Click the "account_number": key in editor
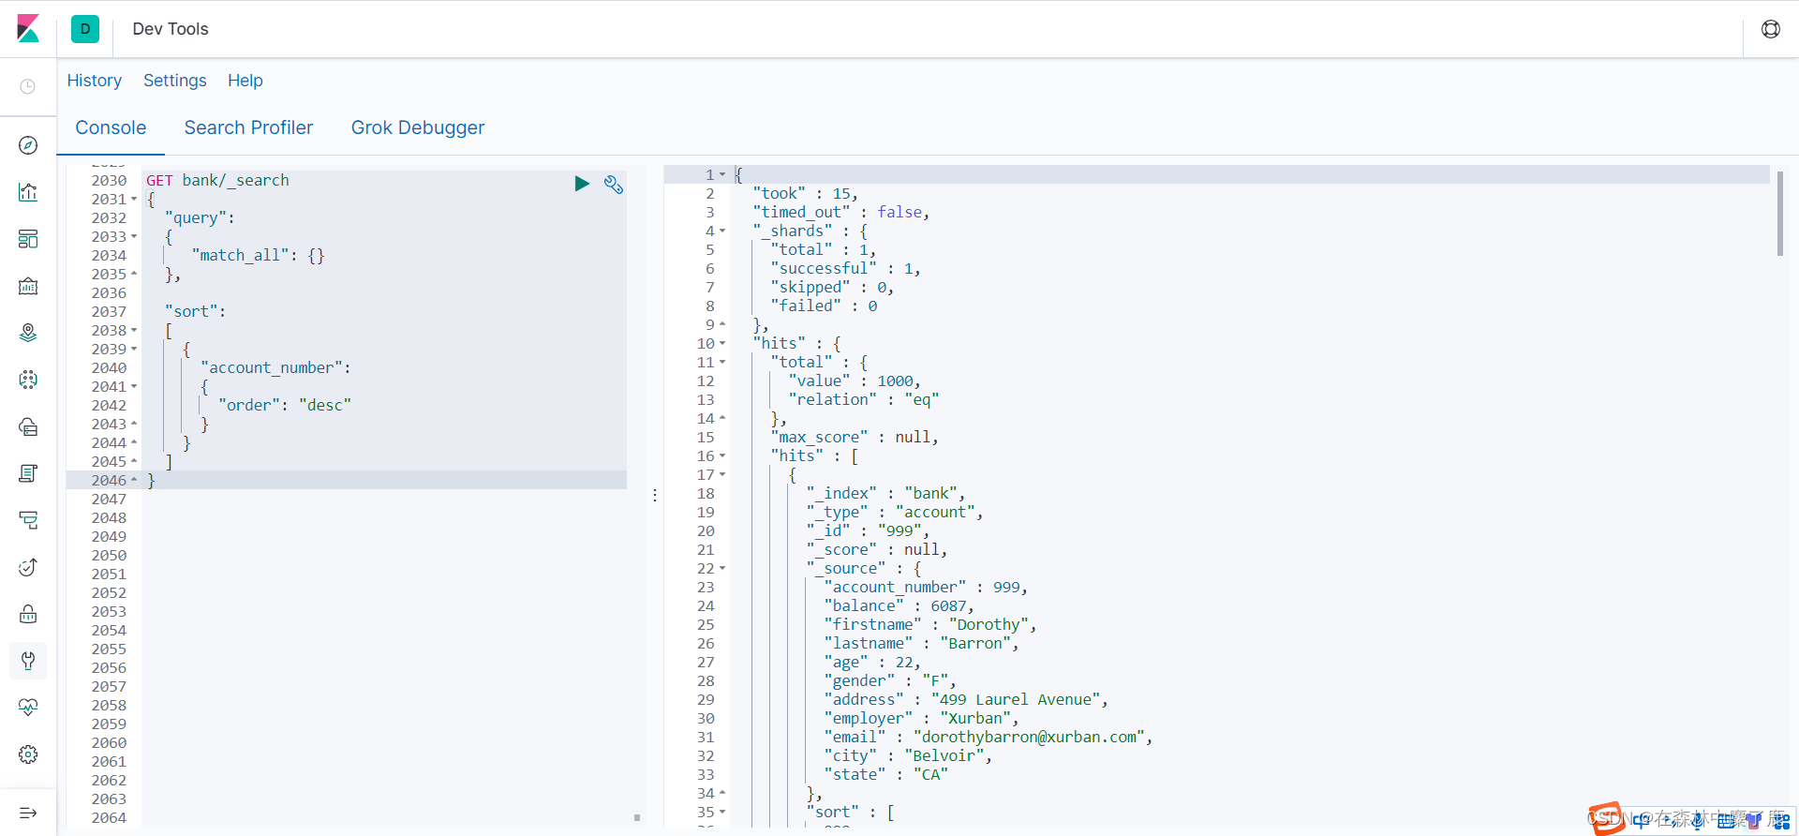 pos(275,367)
